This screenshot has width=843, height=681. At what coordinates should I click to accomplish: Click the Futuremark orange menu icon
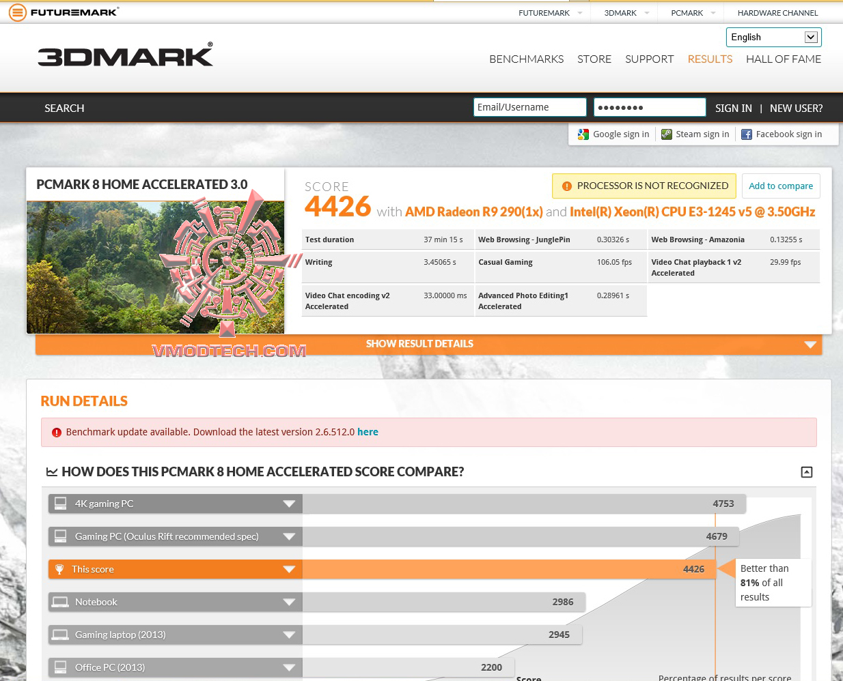(17, 12)
